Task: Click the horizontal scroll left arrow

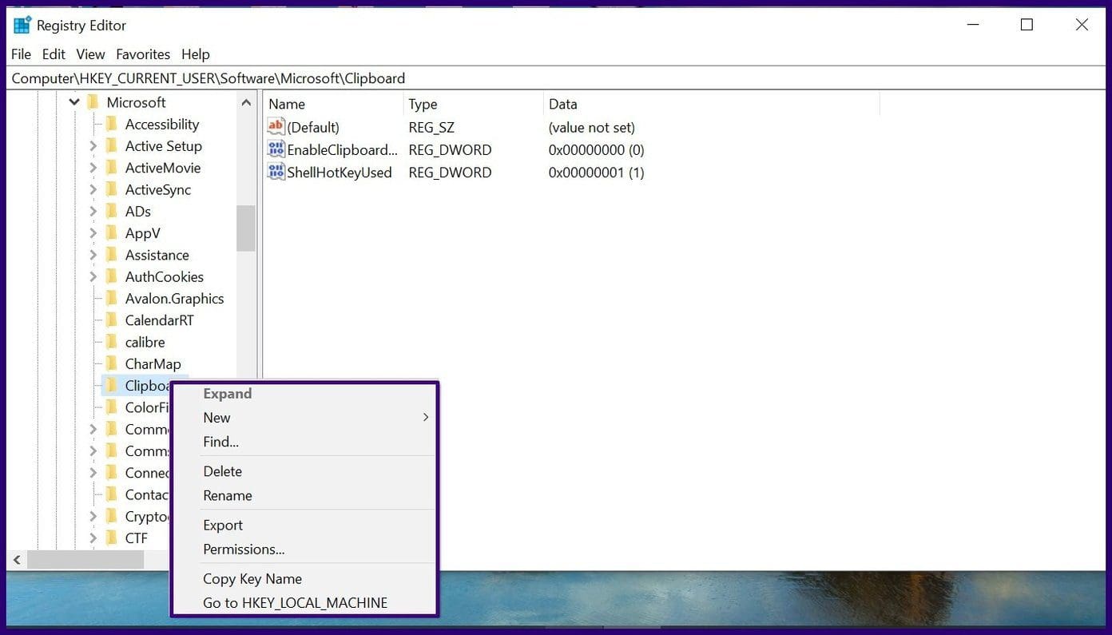Action: (17, 560)
